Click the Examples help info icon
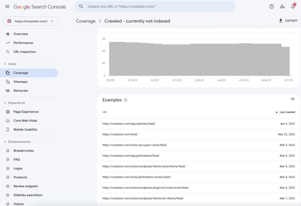Viewport: 301px width, 206px height. pyautogui.click(x=126, y=100)
